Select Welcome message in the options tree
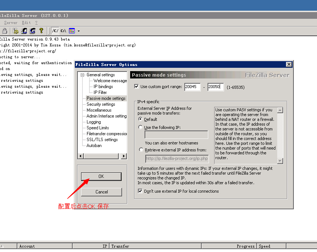Screen dimensions: 317x252 point(110,81)
